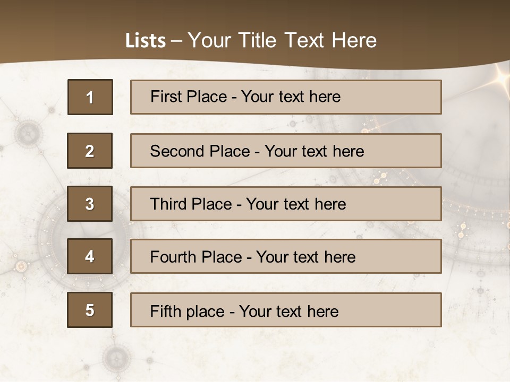Click the orange-centered cog at left edge
Viewport: 510px width, 382px height.
tap(21, 266)
